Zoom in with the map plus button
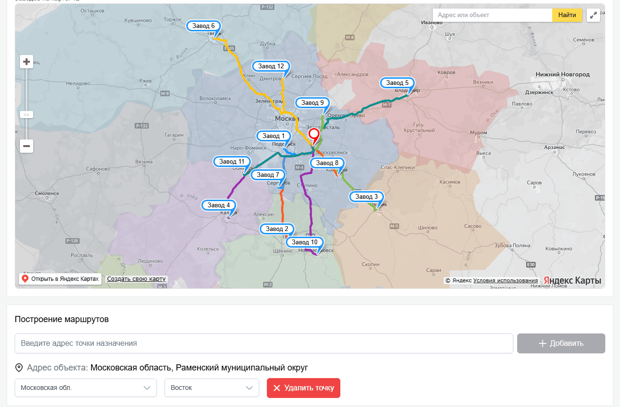620x407 pixels. (x=27, y=62)
